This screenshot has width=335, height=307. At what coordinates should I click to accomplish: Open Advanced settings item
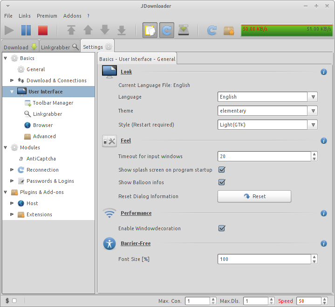pyautogui.click(x=44, y=136)
